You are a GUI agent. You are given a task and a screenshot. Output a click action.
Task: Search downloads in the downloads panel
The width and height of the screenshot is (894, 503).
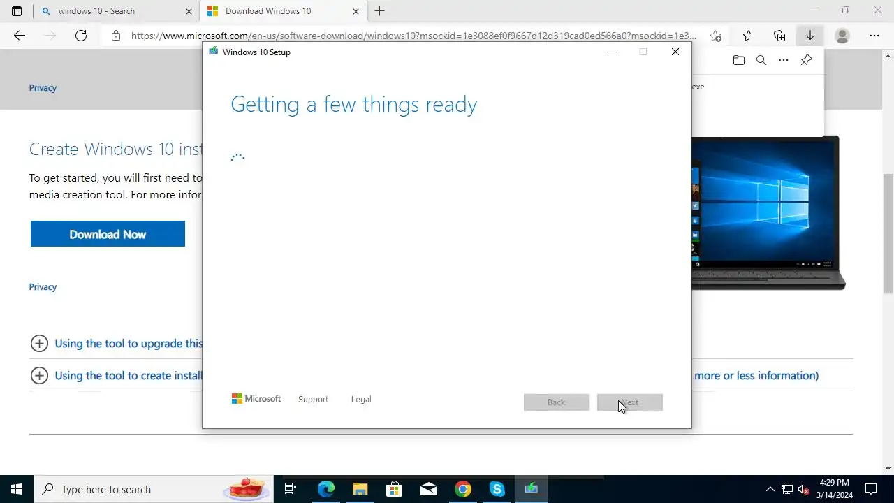tap(761, 60)
